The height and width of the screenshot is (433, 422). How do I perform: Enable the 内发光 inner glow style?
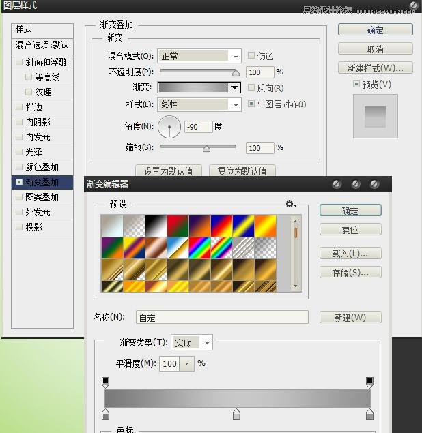(x=19, y=137)
